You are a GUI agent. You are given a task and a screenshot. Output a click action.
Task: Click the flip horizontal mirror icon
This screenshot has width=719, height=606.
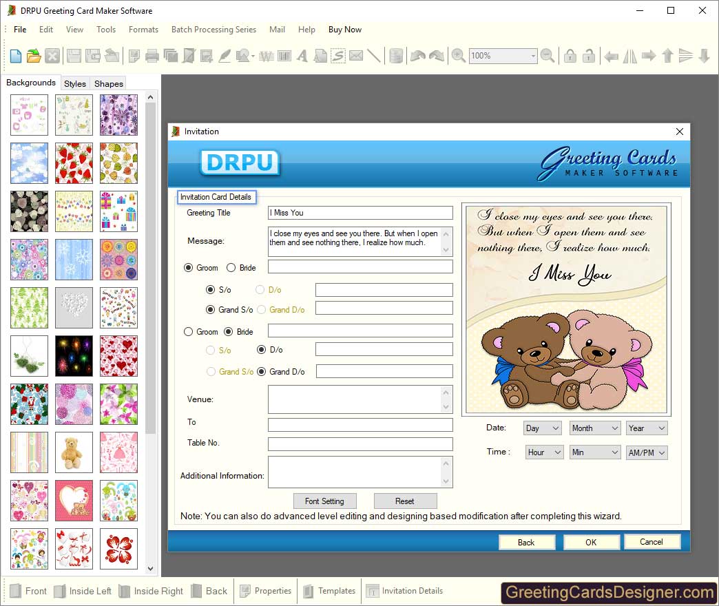(629, 56)
